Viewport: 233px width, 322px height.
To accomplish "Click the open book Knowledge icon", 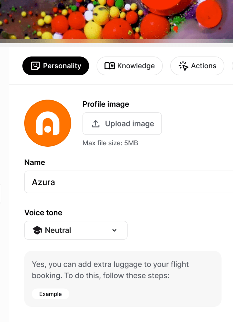I will tap(109, 66).
